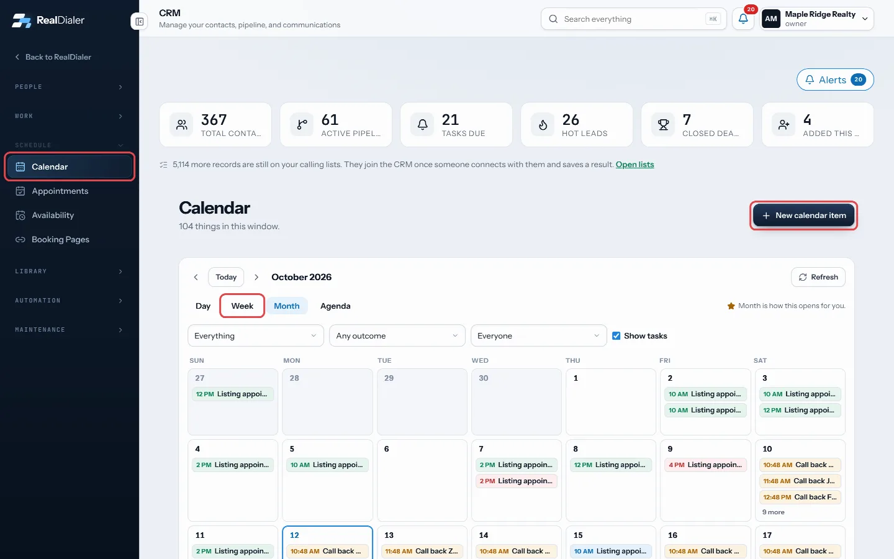This screenshot has height=559, width=894.
Task: Go to previous month arrow
Action: (x=196, y=277)
